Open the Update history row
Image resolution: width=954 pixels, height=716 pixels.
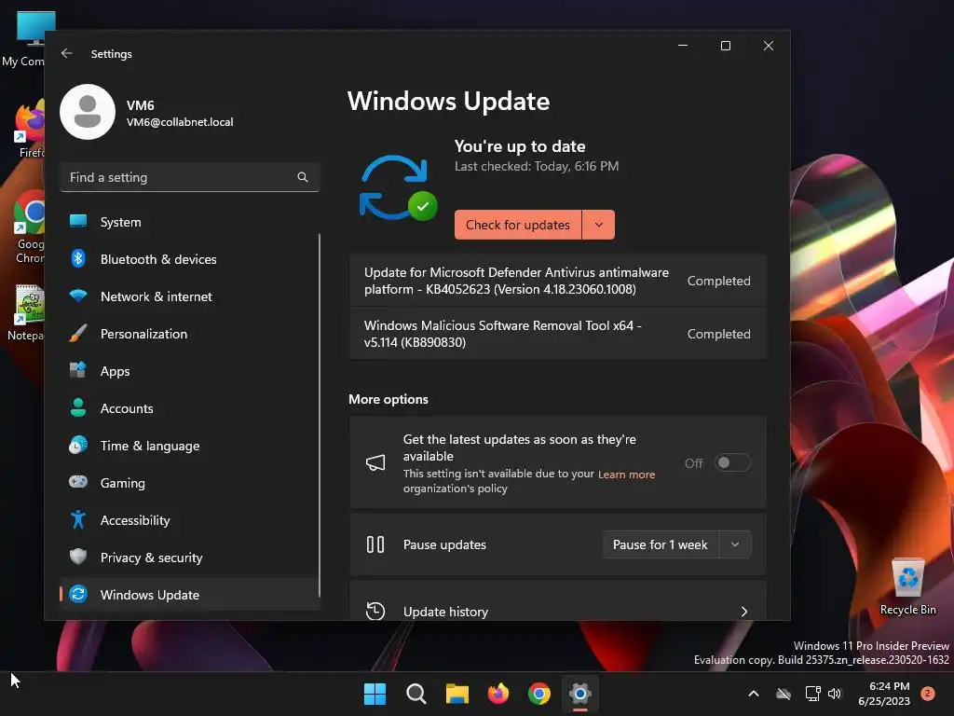click(557, 601)
